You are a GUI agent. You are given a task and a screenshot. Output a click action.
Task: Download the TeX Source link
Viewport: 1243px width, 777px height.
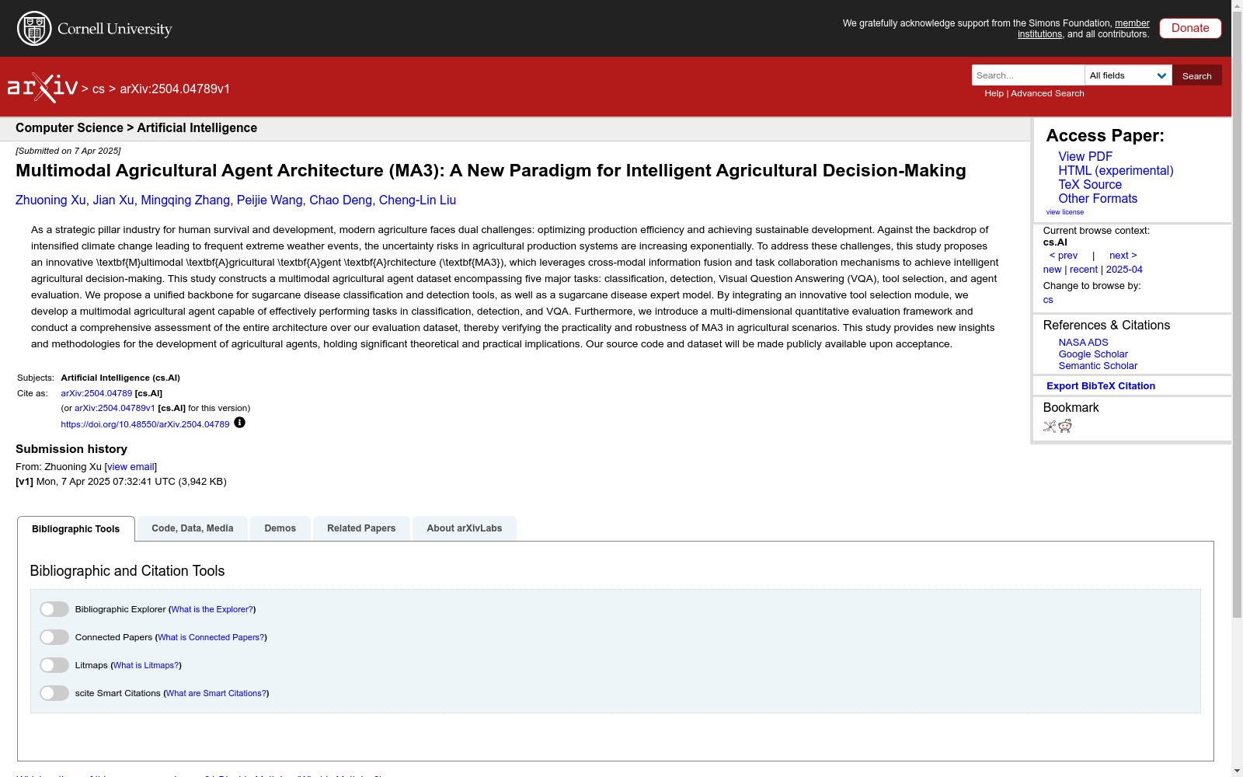1090,184
